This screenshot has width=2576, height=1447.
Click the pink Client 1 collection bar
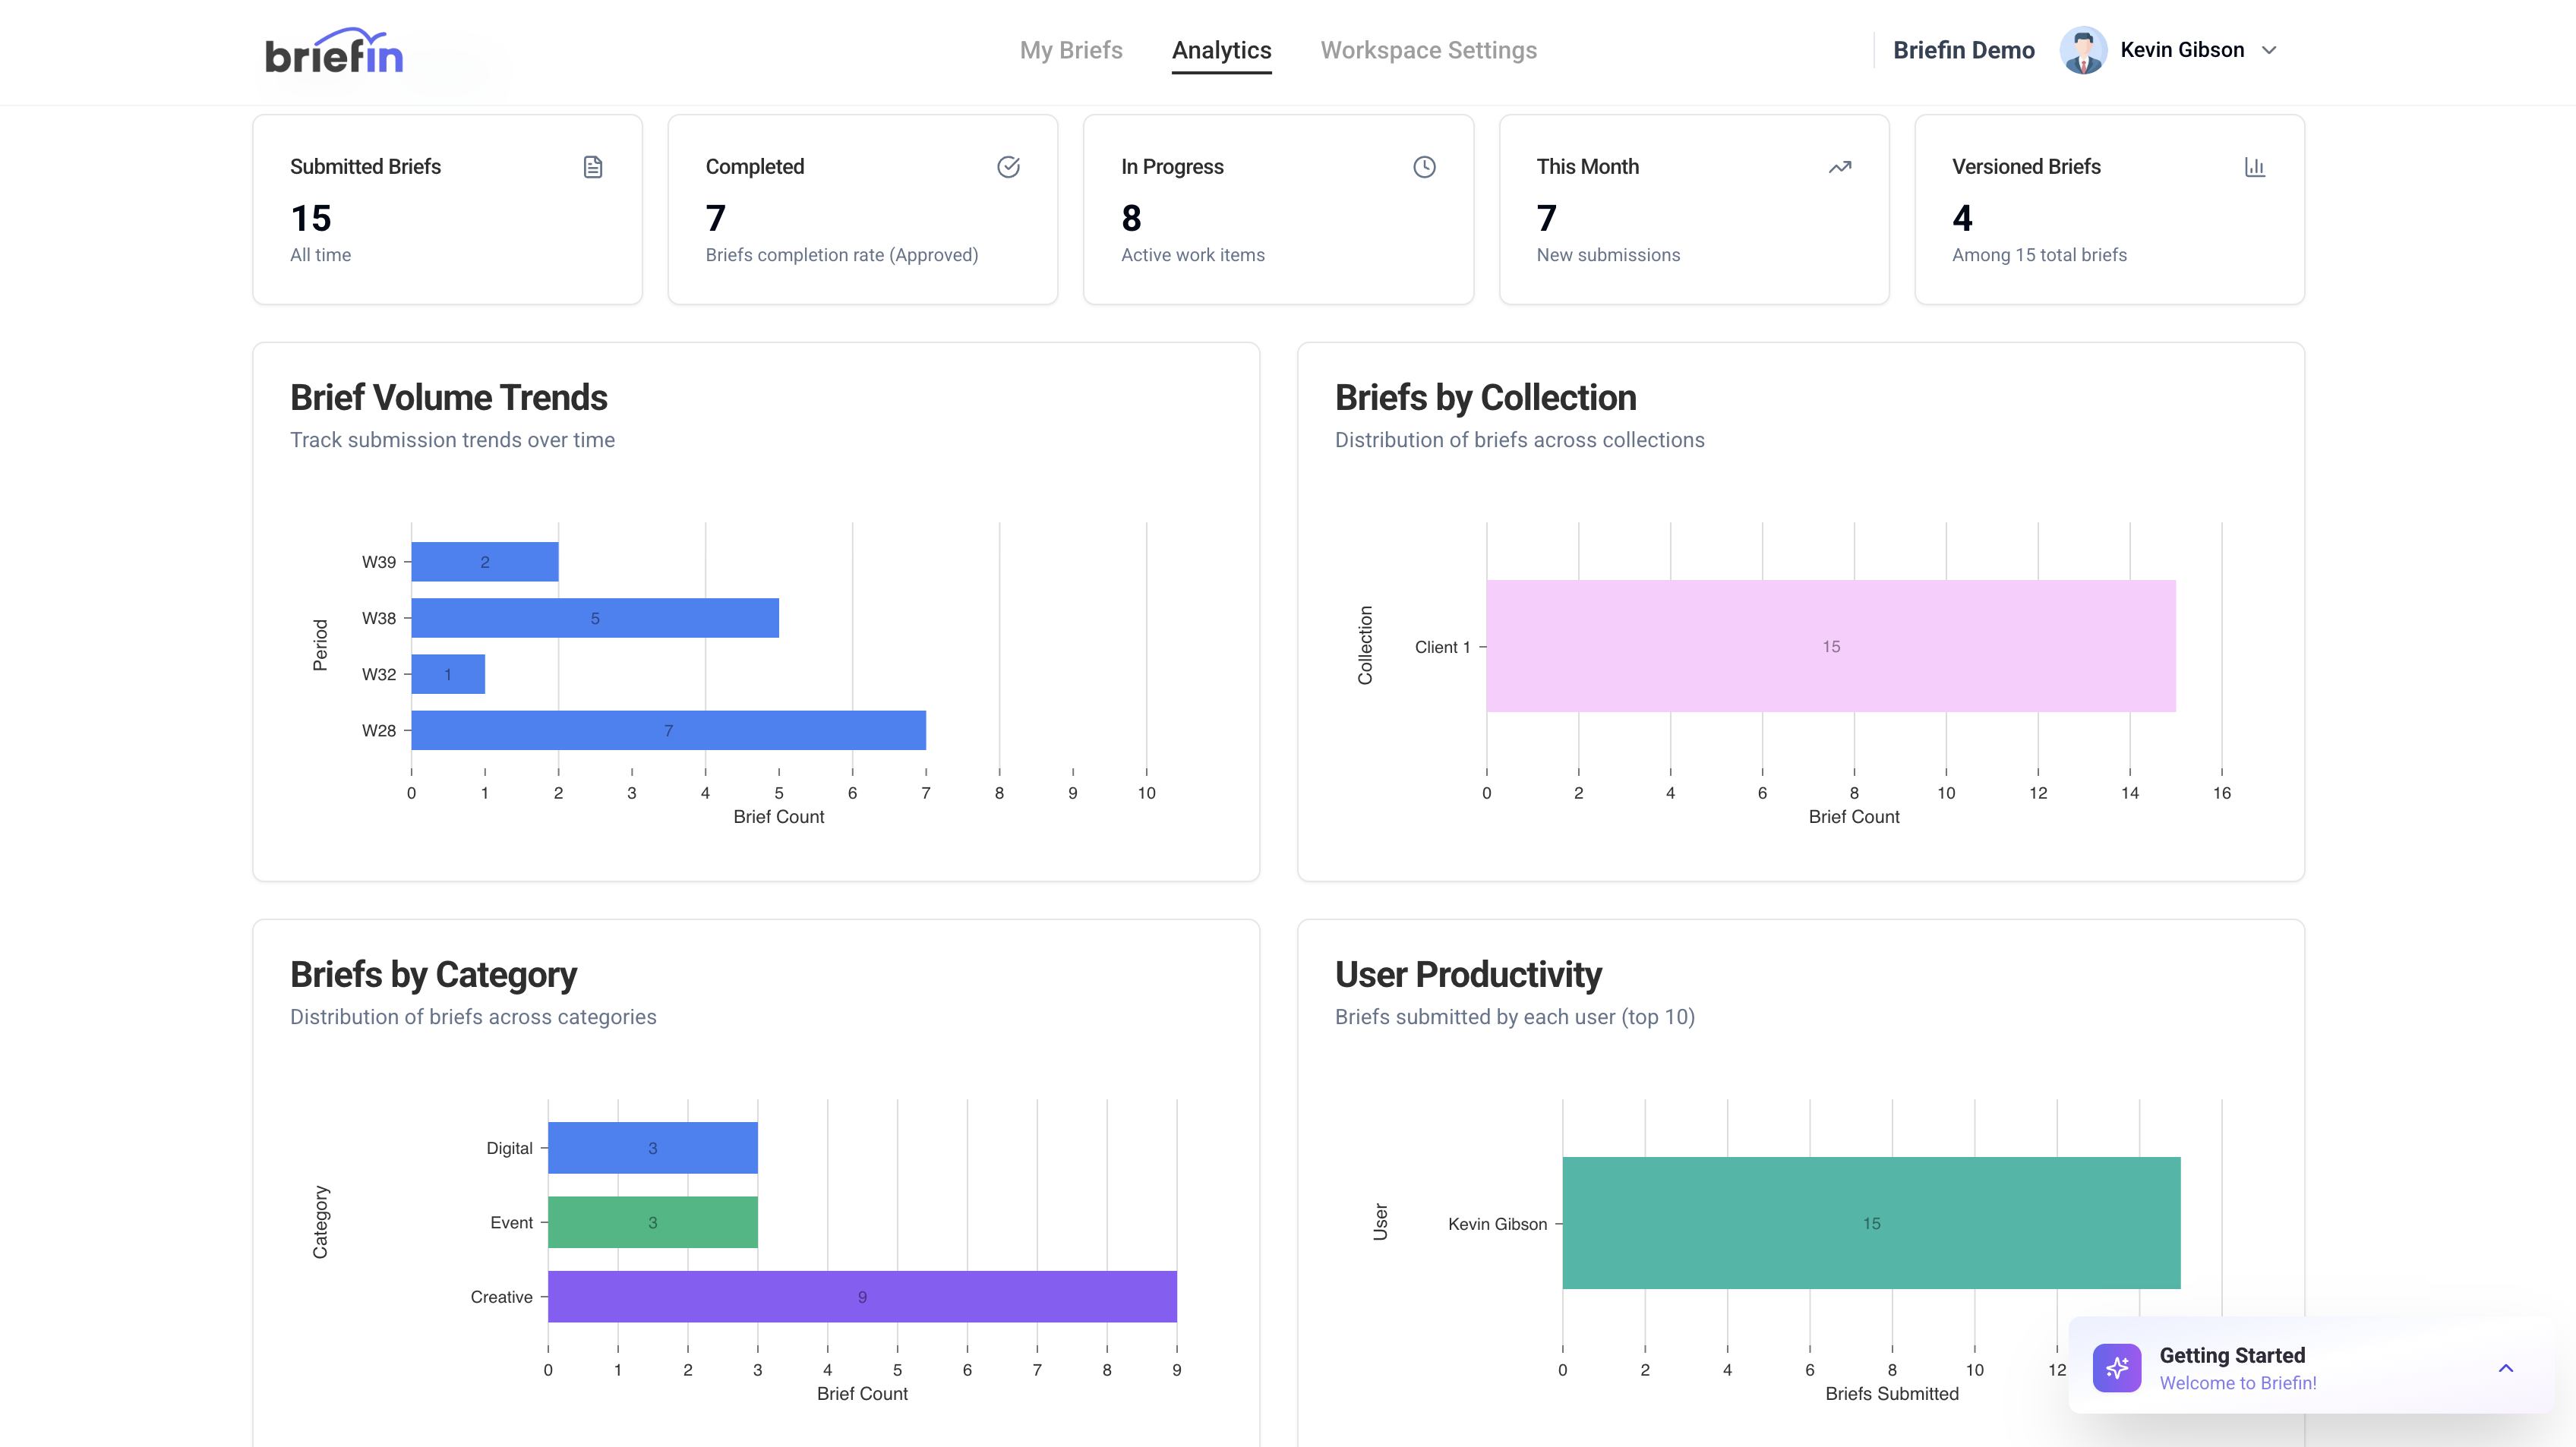(1830, 646)
